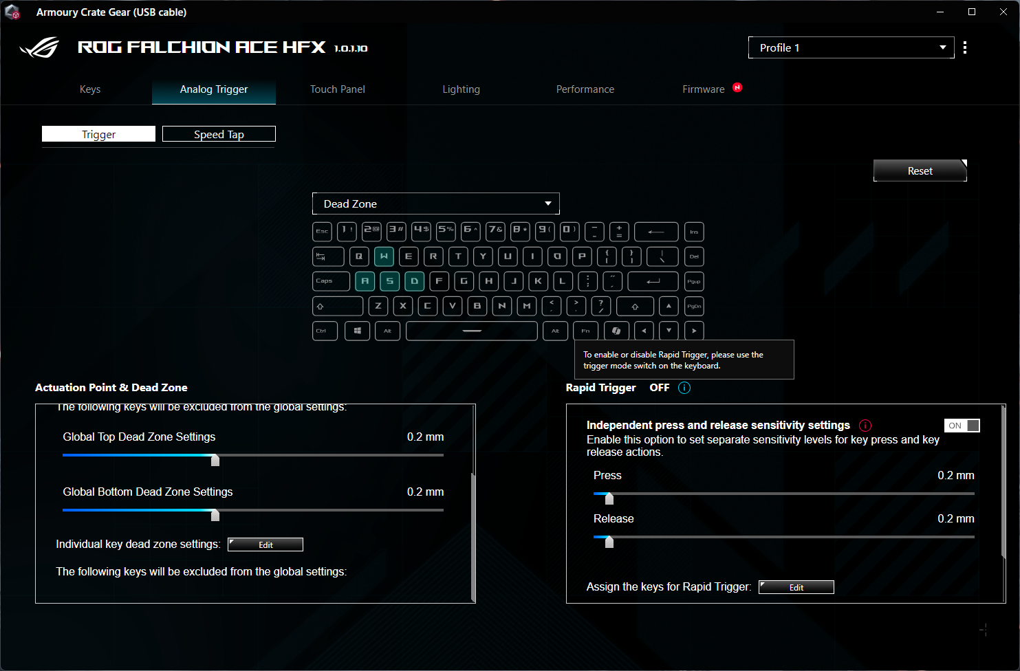The width and height of the screenshot is (1020, 671).
Task: Select the Analog Trigger tab
Action: click(214, 89)
